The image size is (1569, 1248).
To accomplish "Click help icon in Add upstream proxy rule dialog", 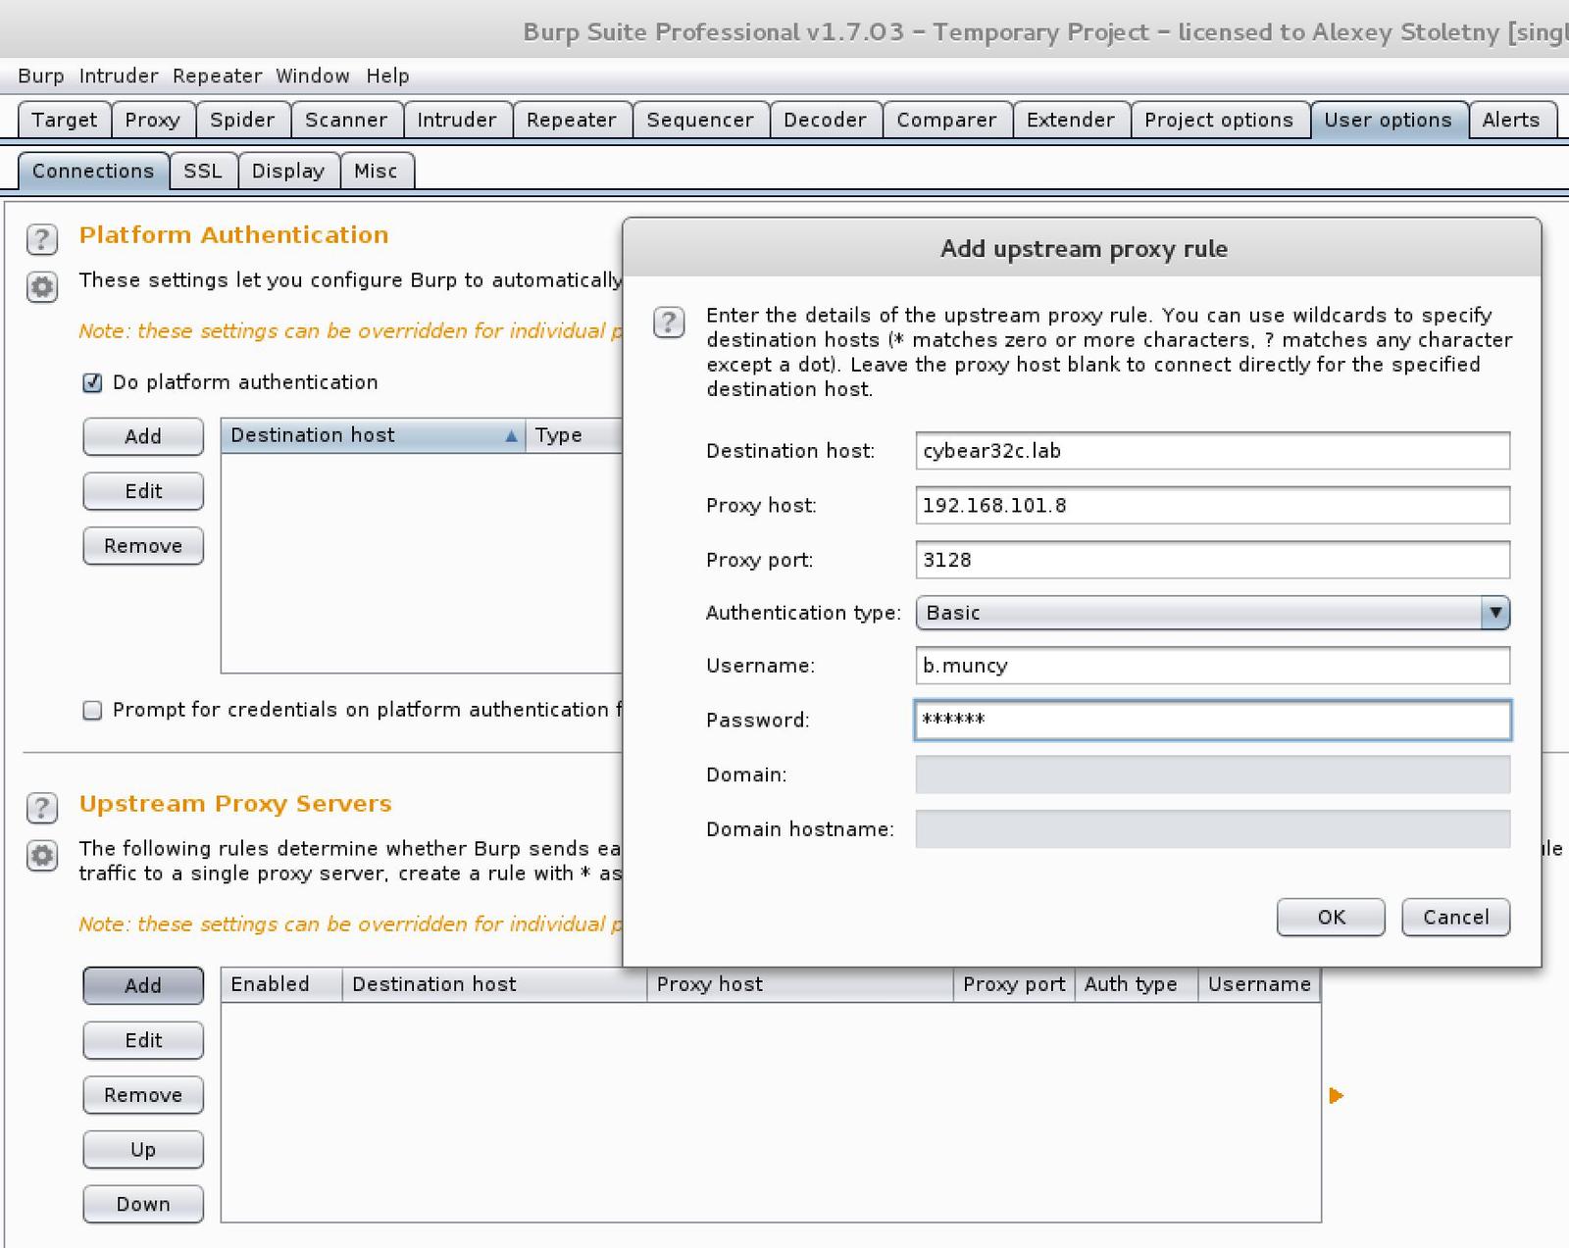I will tap(669, 322).
